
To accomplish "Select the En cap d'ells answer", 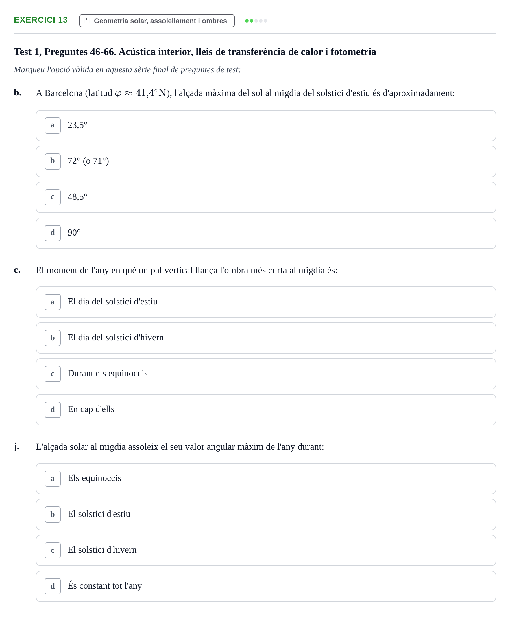I will pyautogui.click(x=266, y=409).
